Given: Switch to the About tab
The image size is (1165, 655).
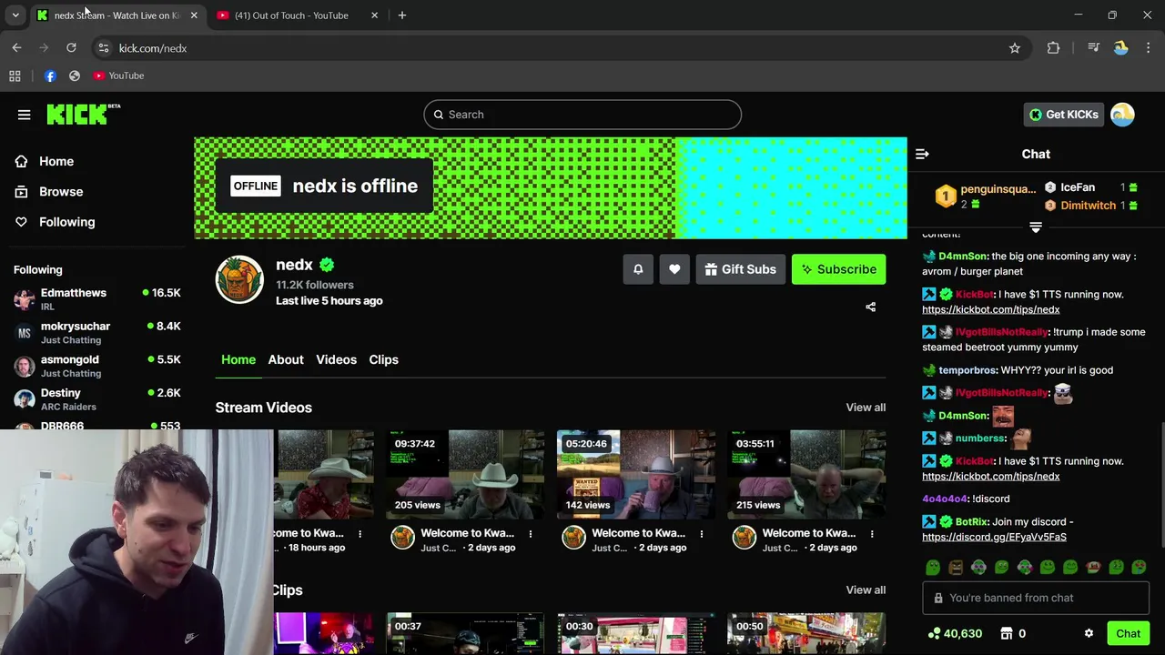Looking at the screenshot, I should point(286,359).
